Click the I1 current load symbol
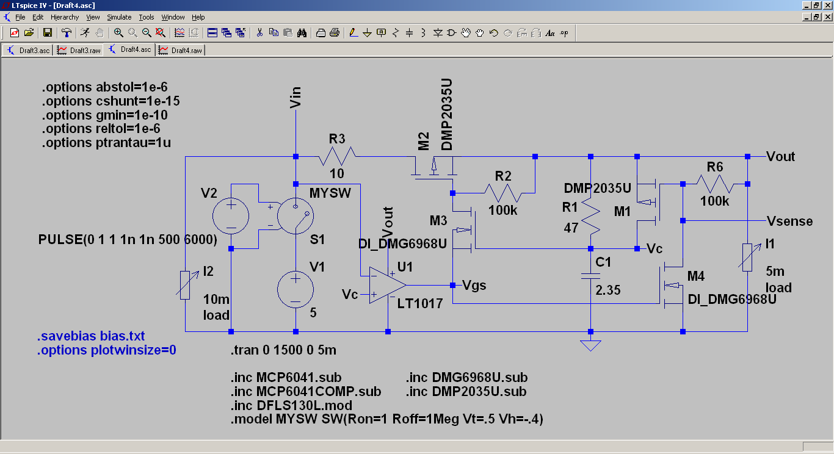Screen dimensions: 834x454 pos(747,257)
